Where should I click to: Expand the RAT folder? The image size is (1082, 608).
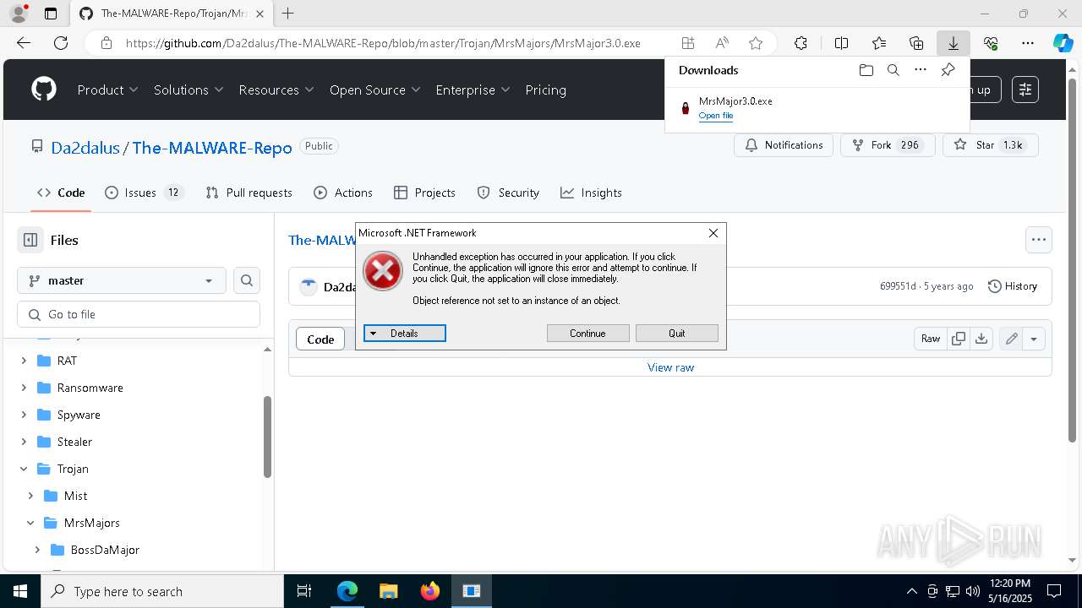(x=24, y=361)
